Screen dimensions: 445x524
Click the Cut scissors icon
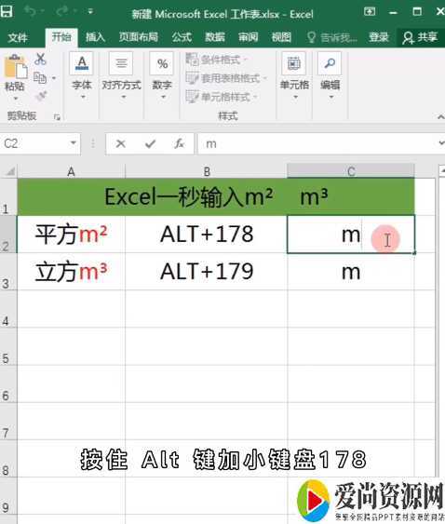tap(40, 59)
